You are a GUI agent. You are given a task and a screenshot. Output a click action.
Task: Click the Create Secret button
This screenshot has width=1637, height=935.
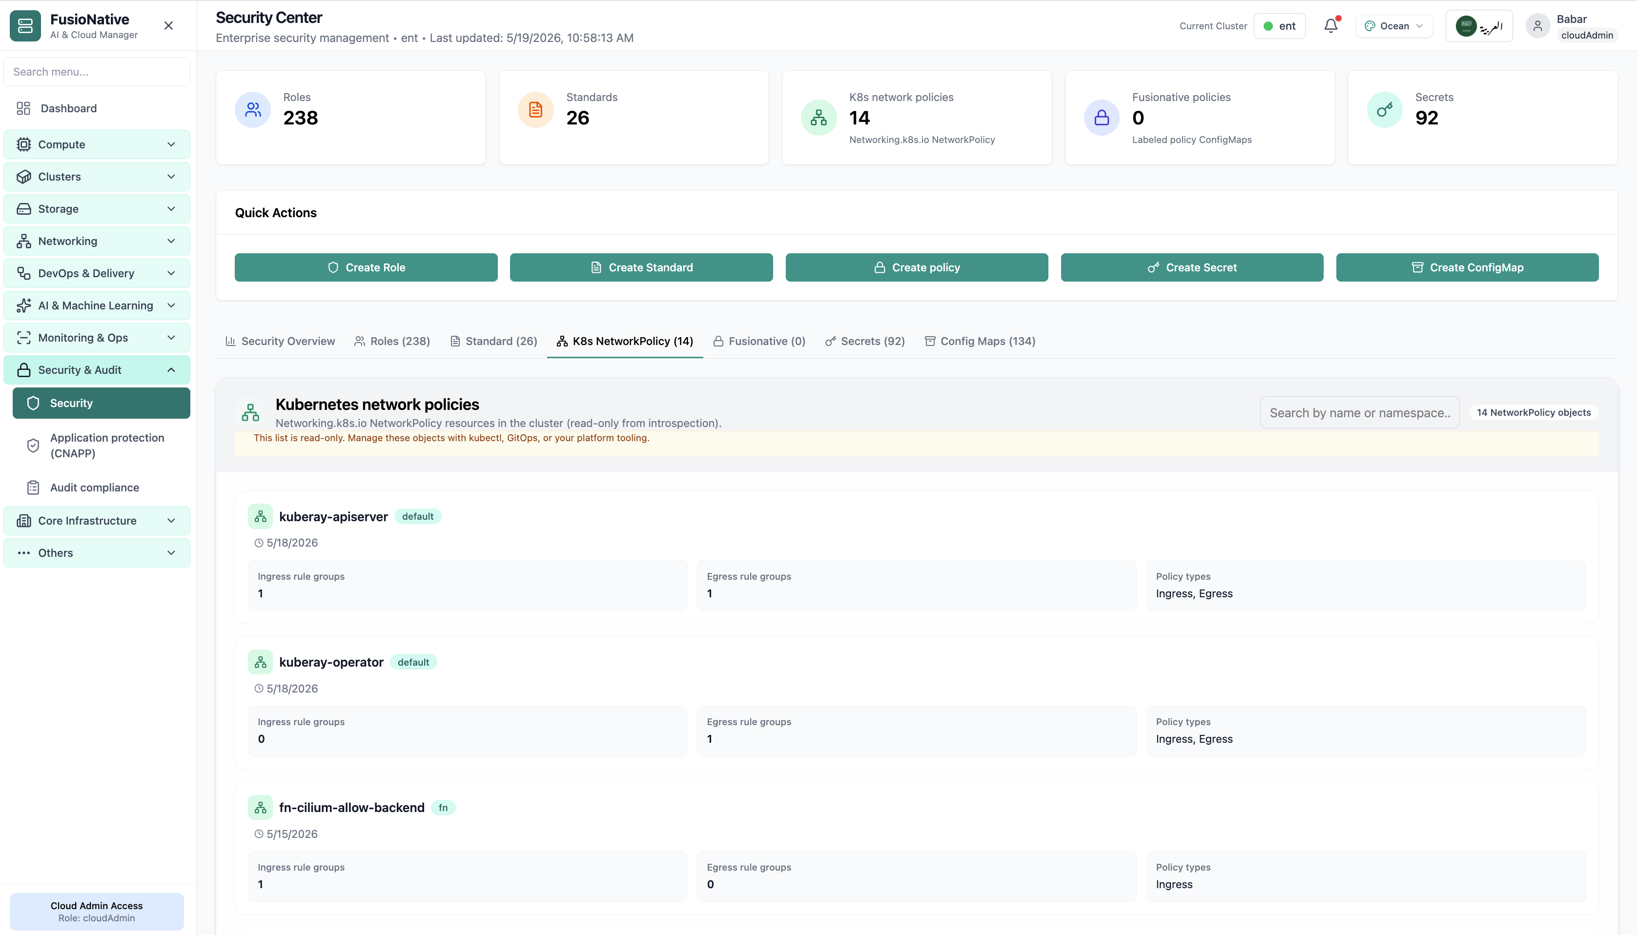(1192, 267)
